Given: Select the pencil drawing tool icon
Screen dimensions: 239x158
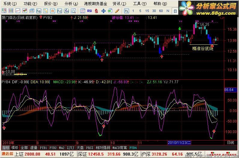Looking at the screenshot, I should click(117, 11).
